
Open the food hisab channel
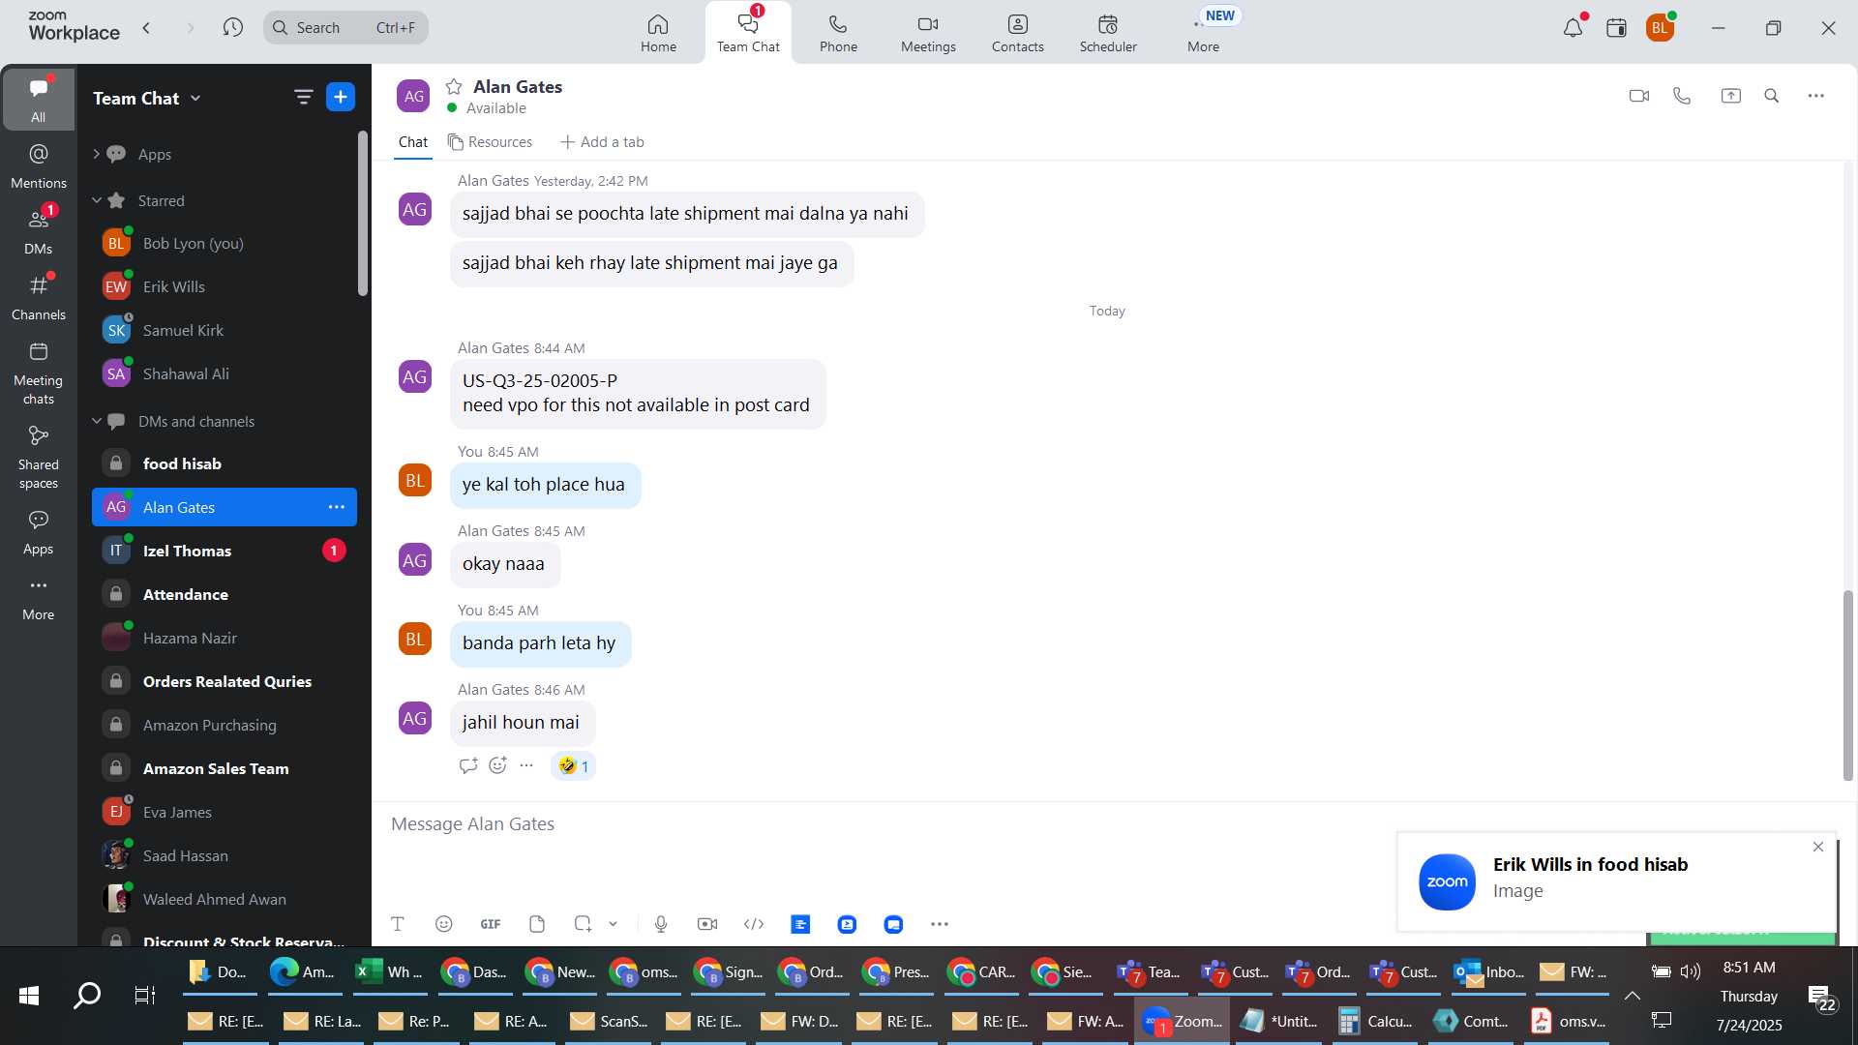224,463
